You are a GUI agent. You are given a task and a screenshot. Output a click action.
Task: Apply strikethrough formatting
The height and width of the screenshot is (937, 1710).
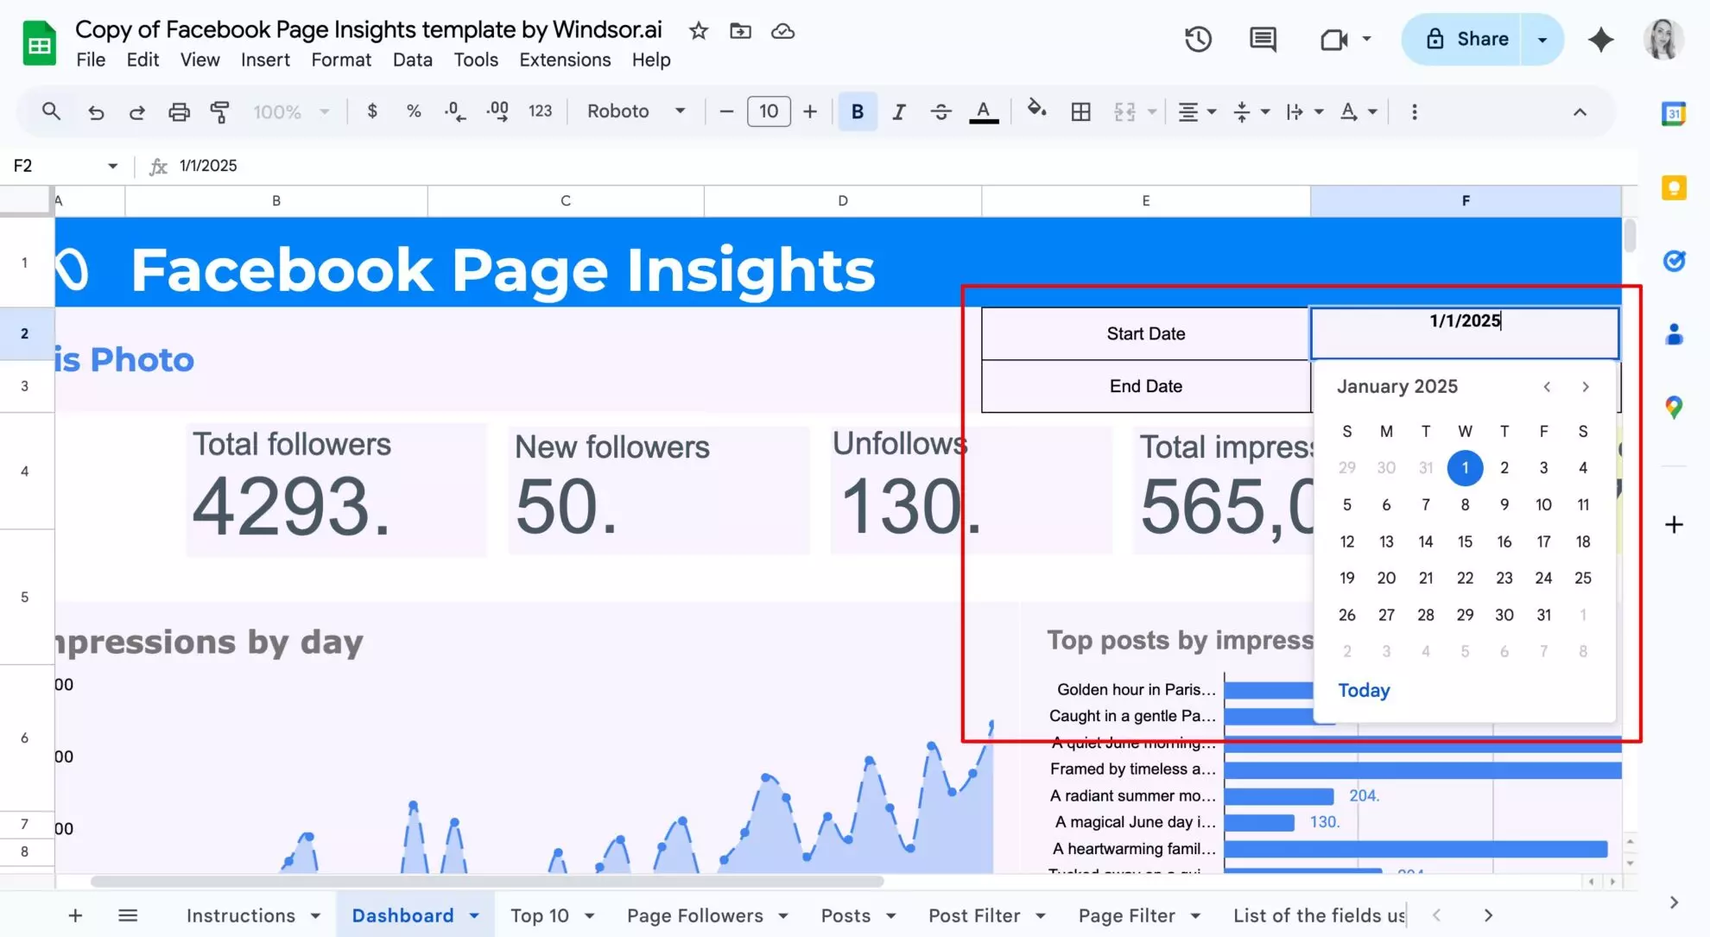[940, 111]
